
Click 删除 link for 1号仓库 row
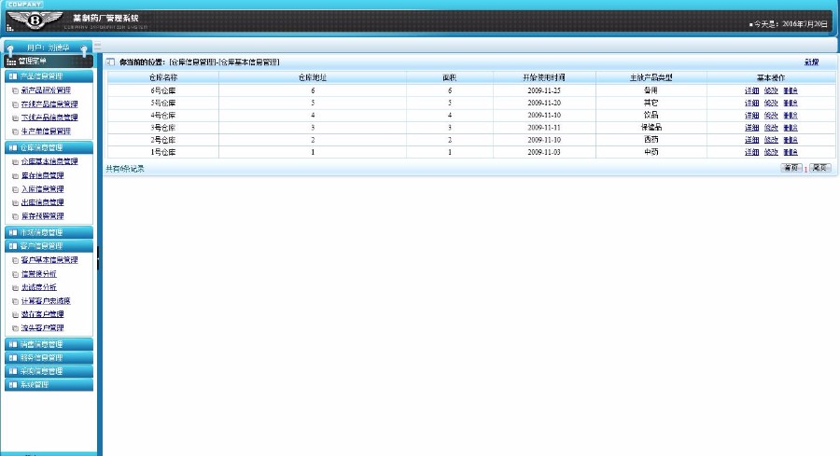(x=791, y=152)
